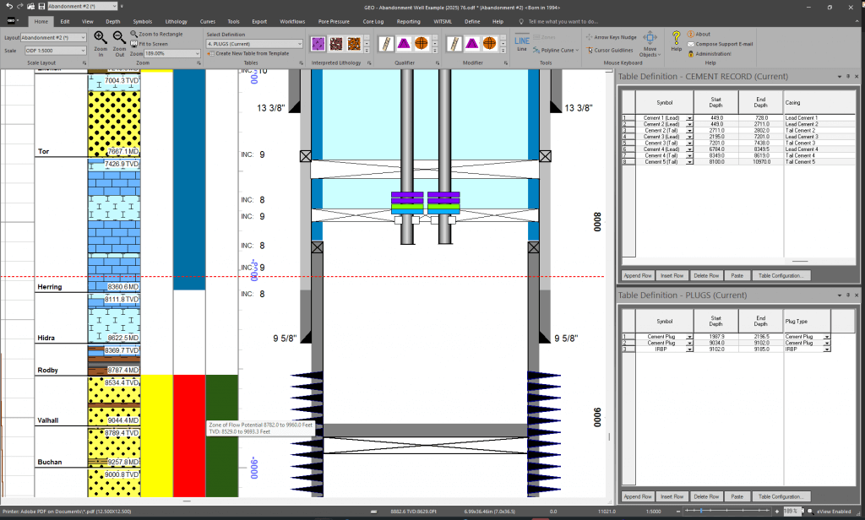Activate the Line drawing tool
The height and width of the screenshot is (520, 865).
[522, 44]
